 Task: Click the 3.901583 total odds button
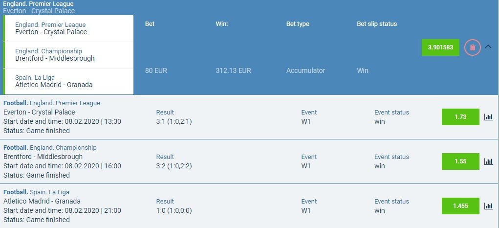tap(440, 47)
